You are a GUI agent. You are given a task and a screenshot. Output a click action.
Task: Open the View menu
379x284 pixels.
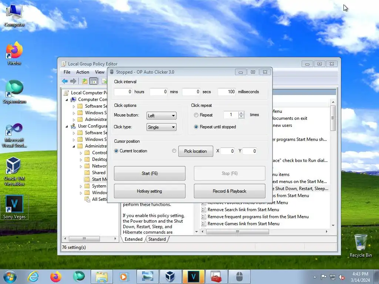(100, 72)
